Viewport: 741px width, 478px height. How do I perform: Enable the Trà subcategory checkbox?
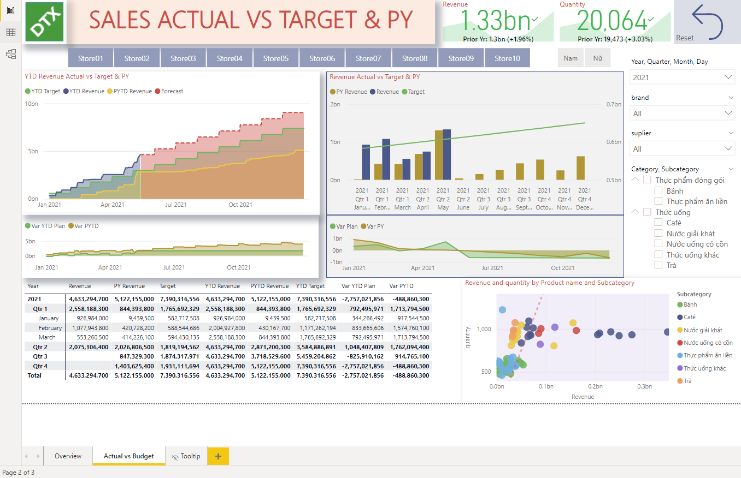tap(658, 265)
